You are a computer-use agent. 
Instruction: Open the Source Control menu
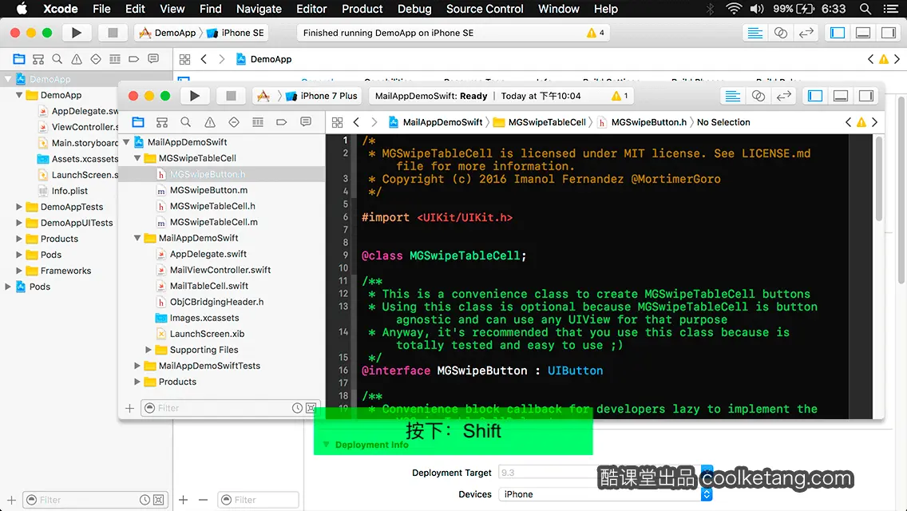[485, 9]
